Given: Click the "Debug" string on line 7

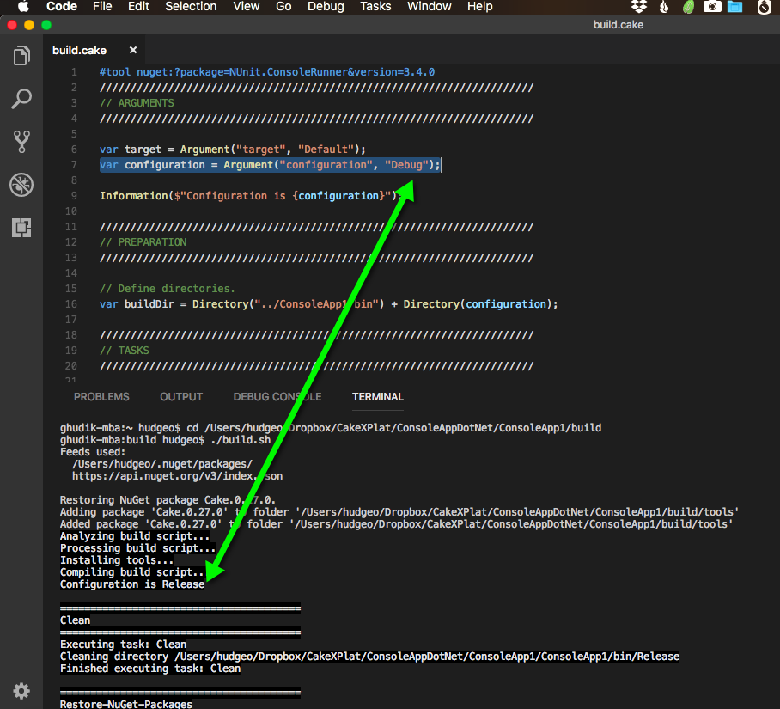Looking at the screenshot, I should pyautogui.click(x=406, y=165).
